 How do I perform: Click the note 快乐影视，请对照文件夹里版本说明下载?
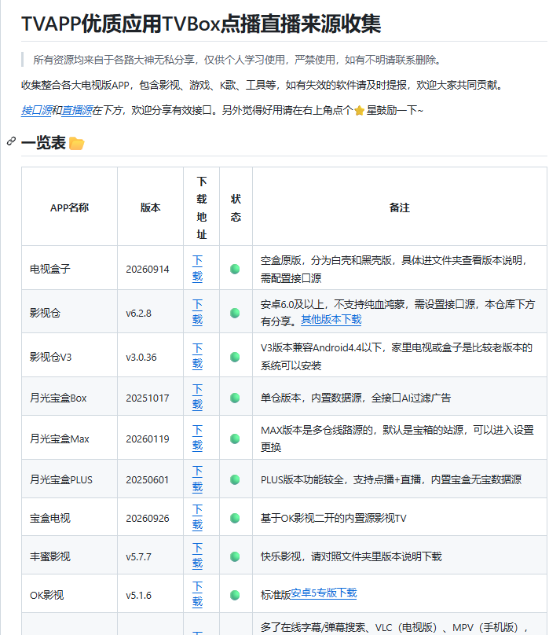351,557
